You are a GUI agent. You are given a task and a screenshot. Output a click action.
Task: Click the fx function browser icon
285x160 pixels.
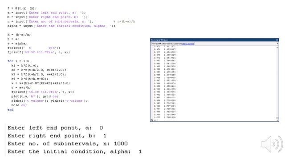coord(152,120)
